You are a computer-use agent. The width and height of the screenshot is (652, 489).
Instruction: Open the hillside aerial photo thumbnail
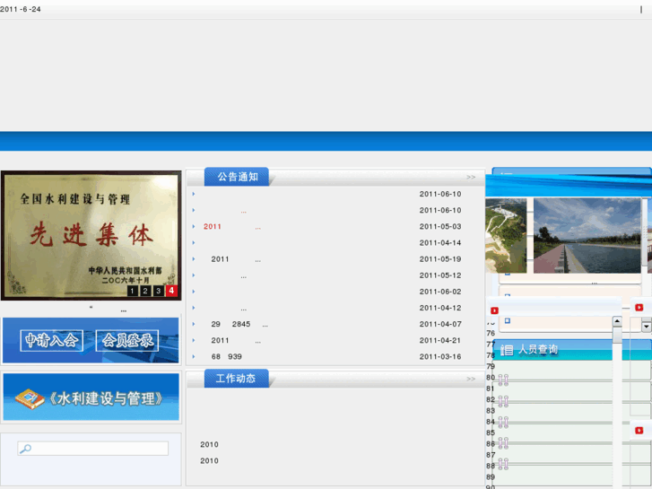tap(506, 236)
